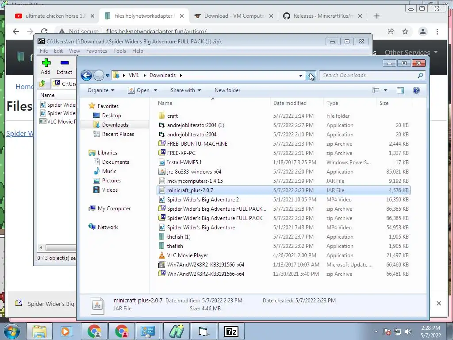Open the Edit menu in 7-Zip
453x340 pixels.
pos(58,51)
